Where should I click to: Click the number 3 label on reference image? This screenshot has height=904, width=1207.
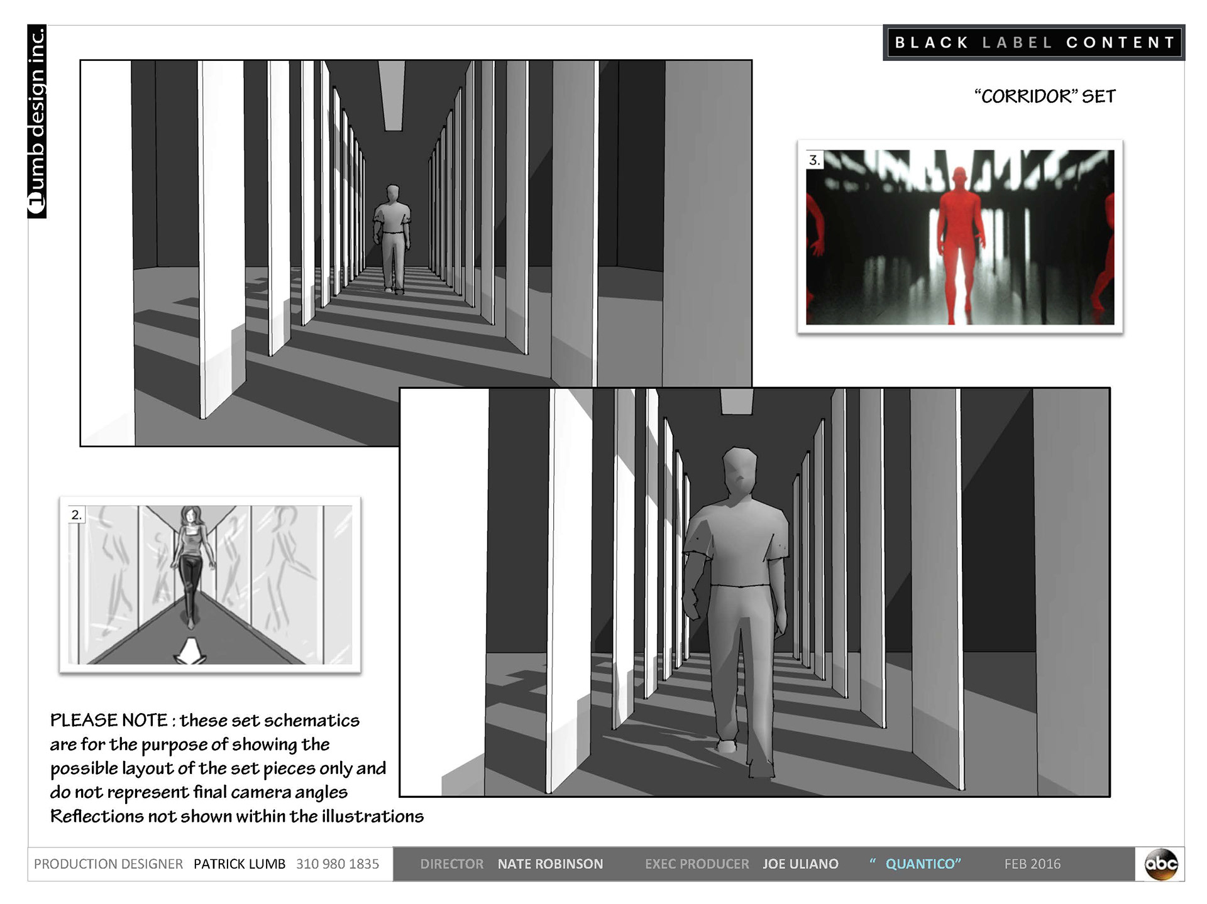tap(814, 160)
